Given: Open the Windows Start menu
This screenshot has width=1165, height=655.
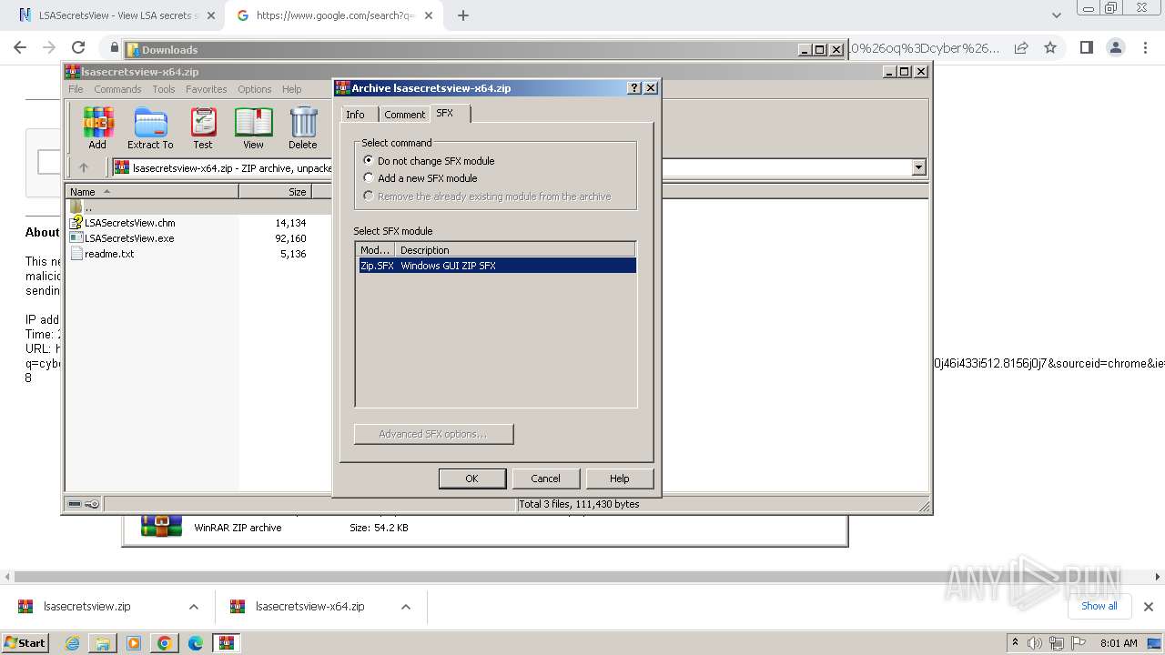Looking at the screenshot, I should 25,643.
